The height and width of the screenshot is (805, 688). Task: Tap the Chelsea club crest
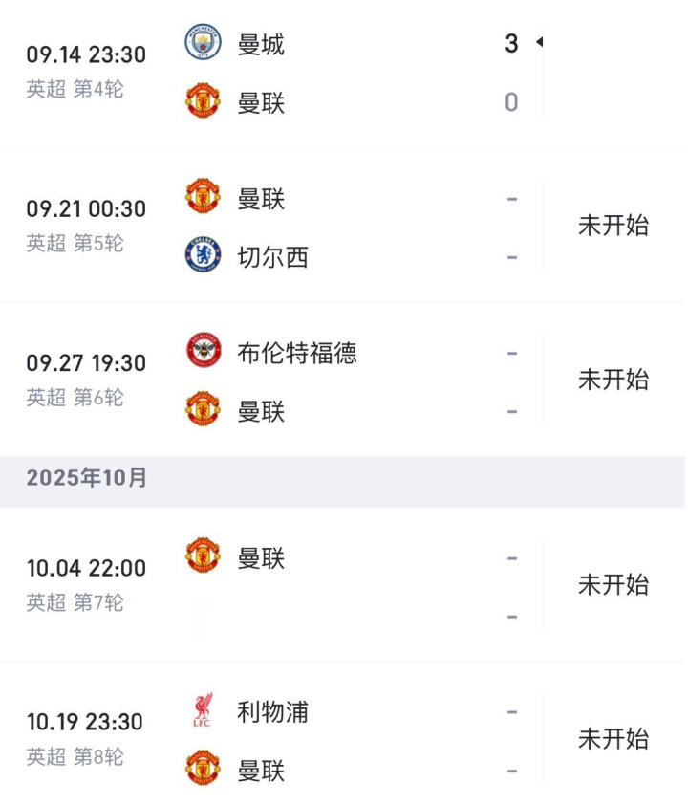click(203, 256)
